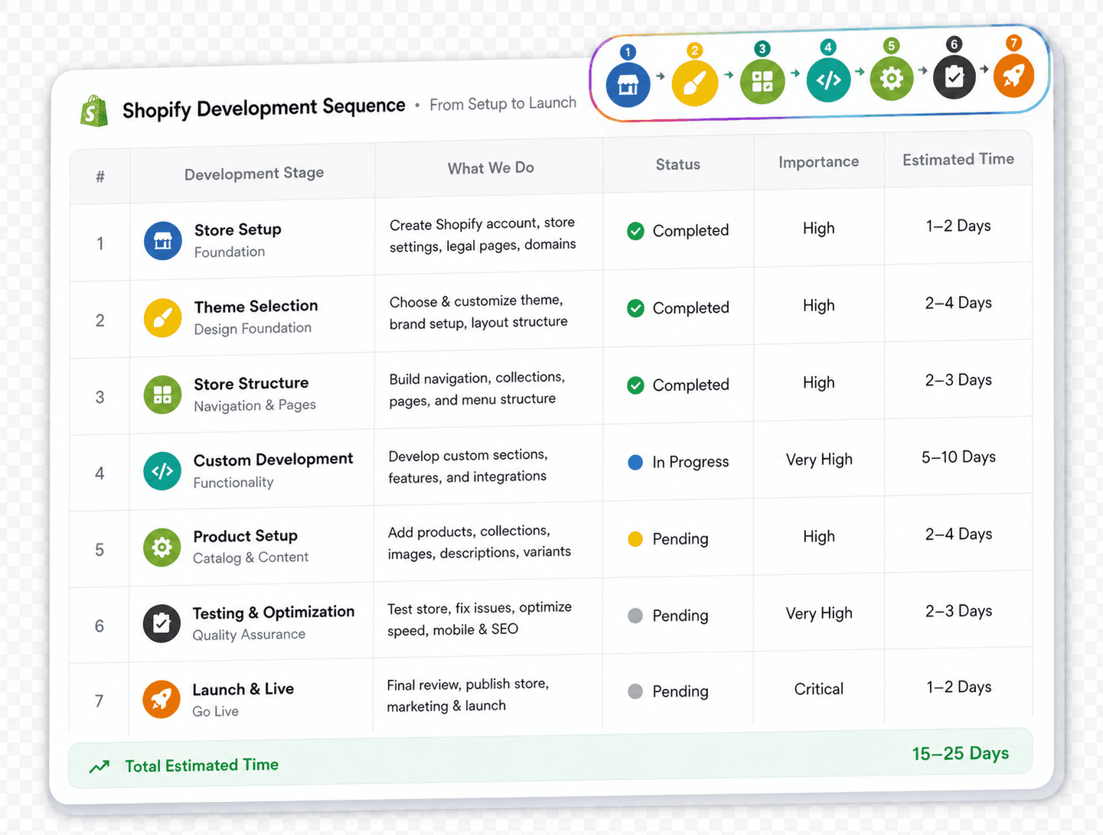Click the Launch & Live row rocket icon
Viewport: 1103px width, 835px height.
click(162, 699)
